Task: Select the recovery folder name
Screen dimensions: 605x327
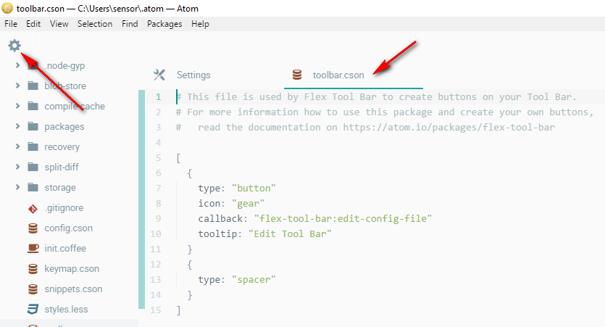Action: click(62, 146)
